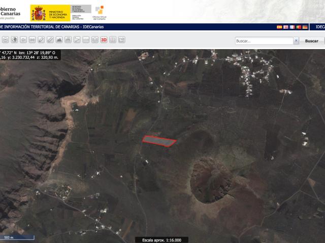The width and height of the screenshot is (325, 243).
Task: Switch language to German flag
Action: tap(305, 27)
